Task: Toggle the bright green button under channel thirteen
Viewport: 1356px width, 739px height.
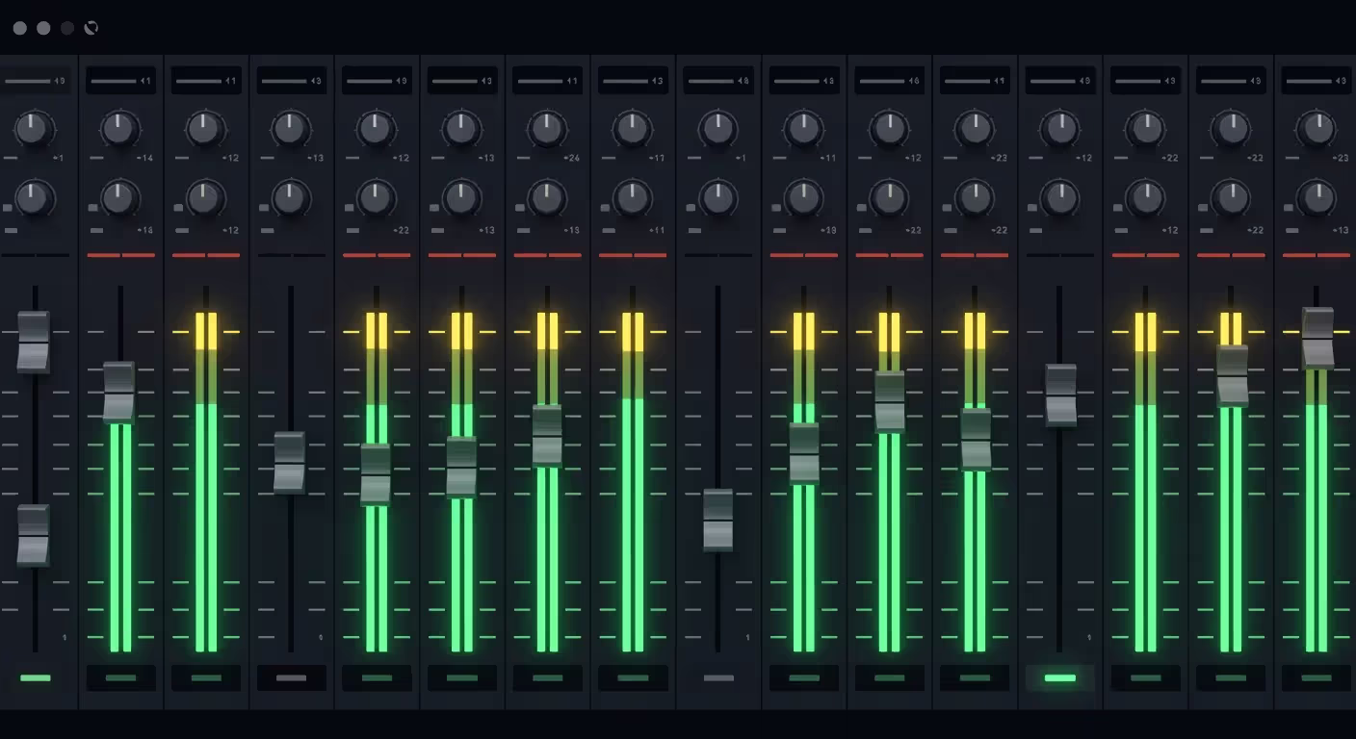Action: (x=1059, y=678)
